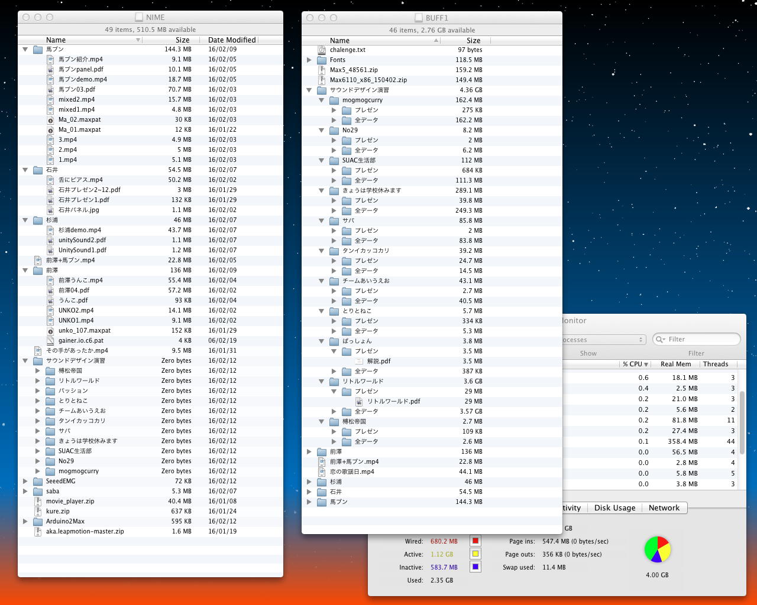Select the aka.leapmotion-master.zip archive icon
The image size is (757, 605).
38,531
